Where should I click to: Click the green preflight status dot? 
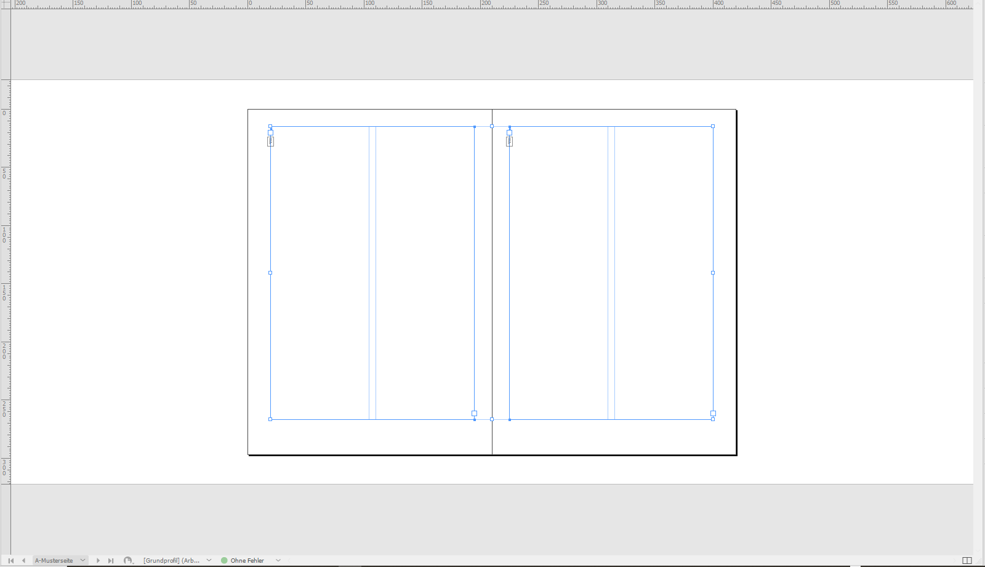point(225,560)
